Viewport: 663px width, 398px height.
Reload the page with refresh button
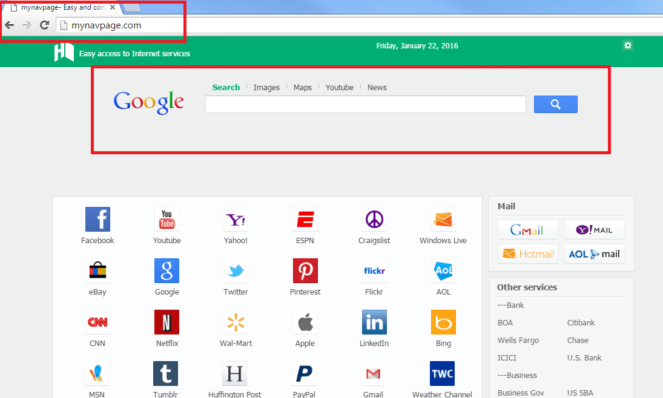44,25
